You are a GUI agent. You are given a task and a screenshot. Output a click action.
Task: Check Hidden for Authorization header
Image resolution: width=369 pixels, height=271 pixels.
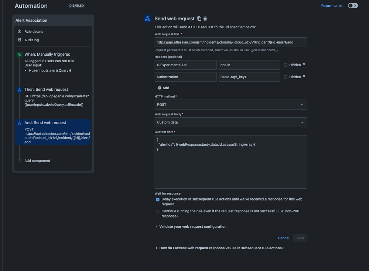point(285,77)
